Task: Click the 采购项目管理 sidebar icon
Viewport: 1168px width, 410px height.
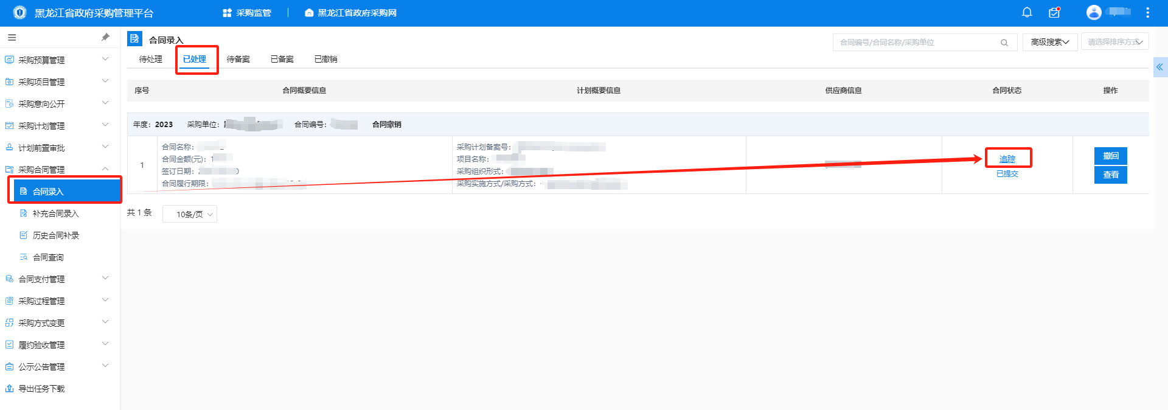Action: coord(9,82)
